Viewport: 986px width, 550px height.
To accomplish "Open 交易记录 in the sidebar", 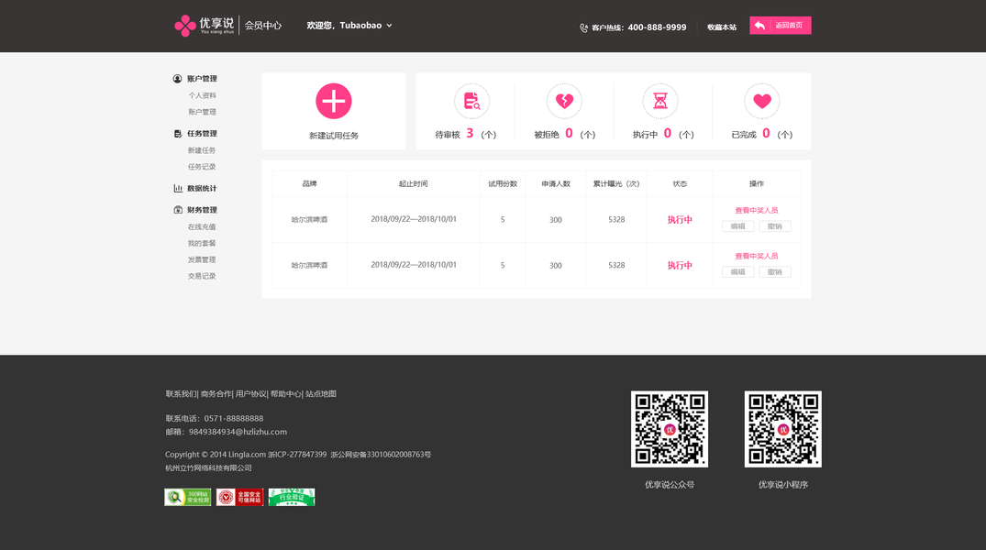I will [202, 276].
